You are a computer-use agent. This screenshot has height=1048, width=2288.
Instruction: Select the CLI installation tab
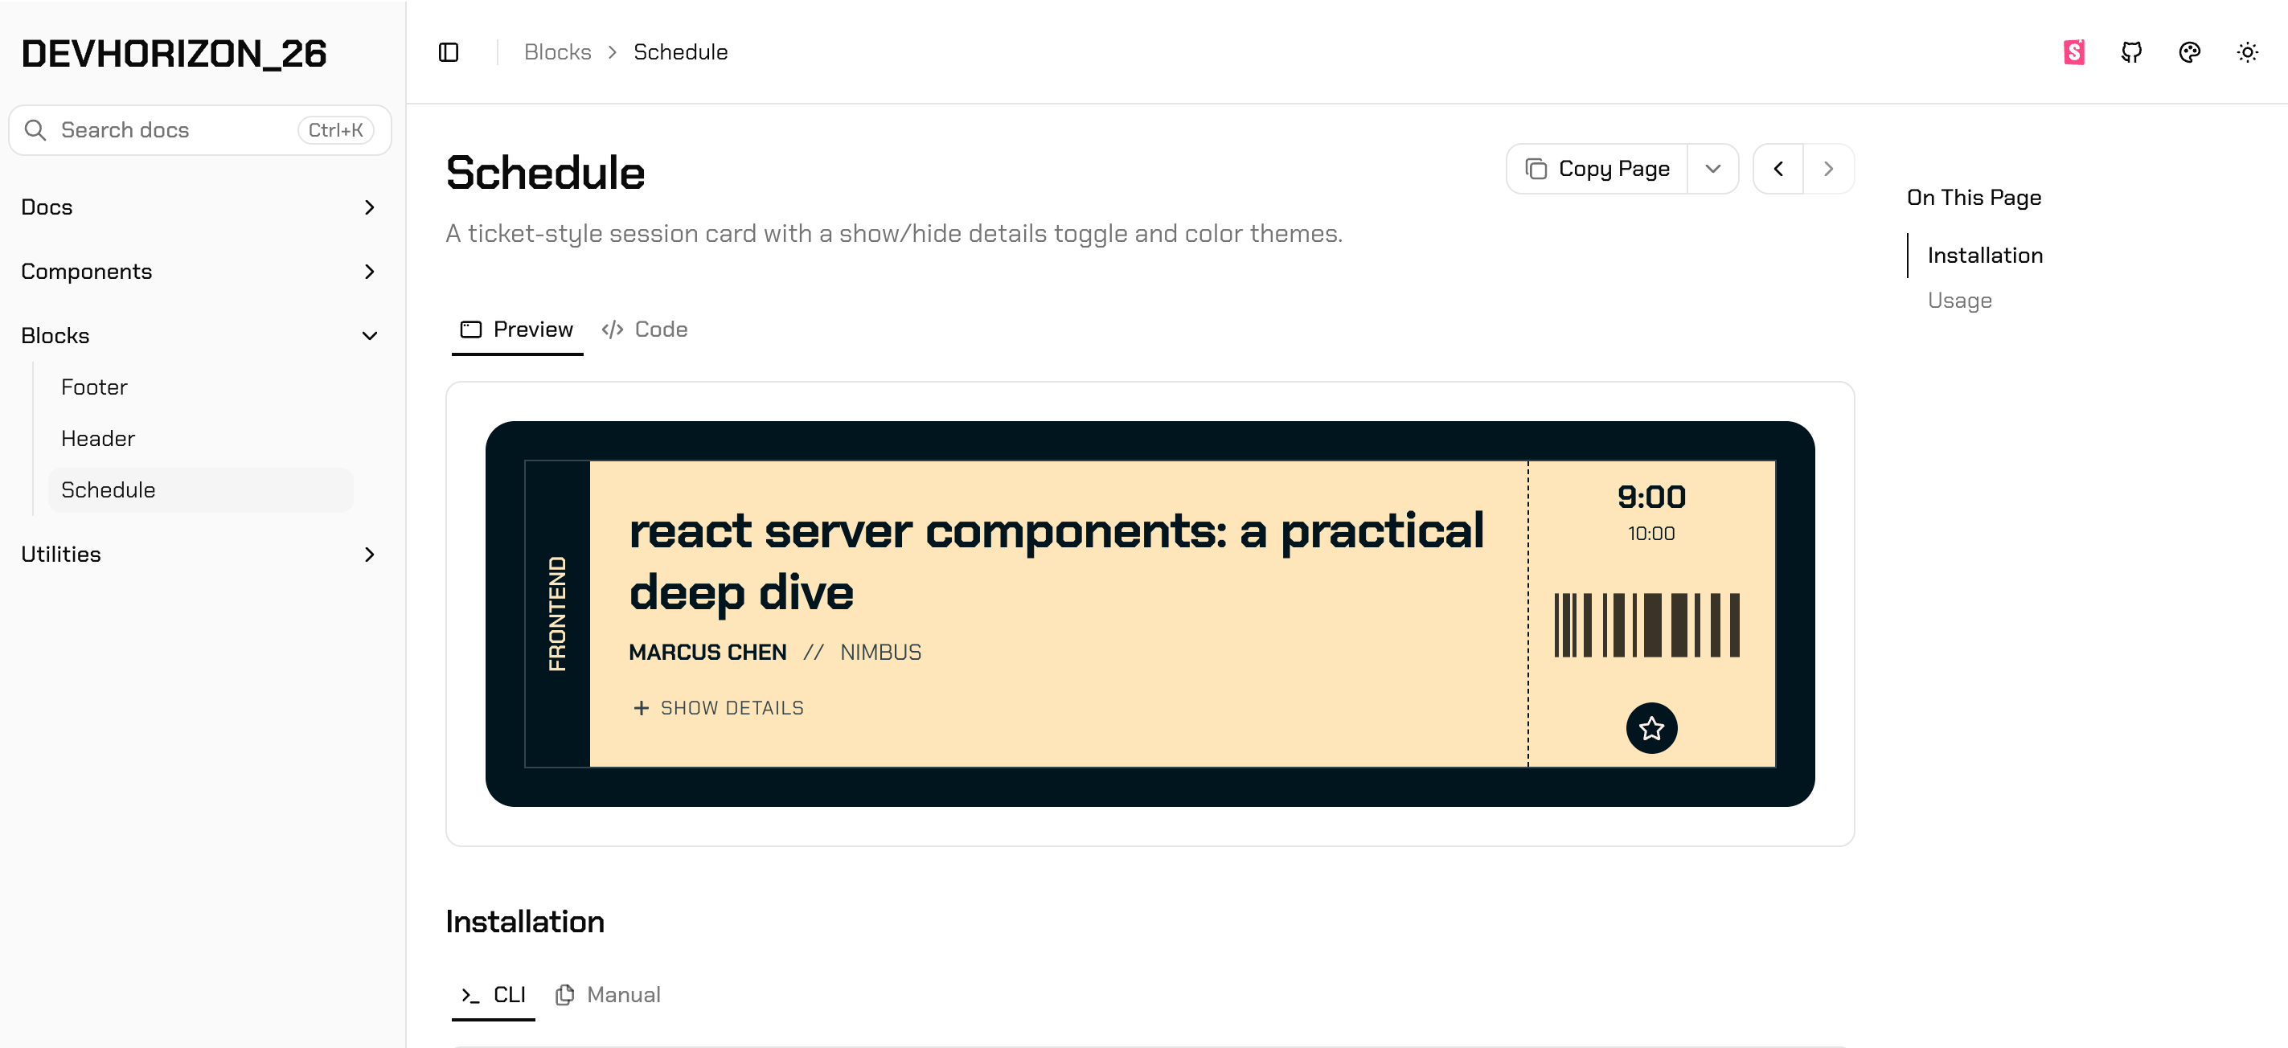click(x=493, y=995)
